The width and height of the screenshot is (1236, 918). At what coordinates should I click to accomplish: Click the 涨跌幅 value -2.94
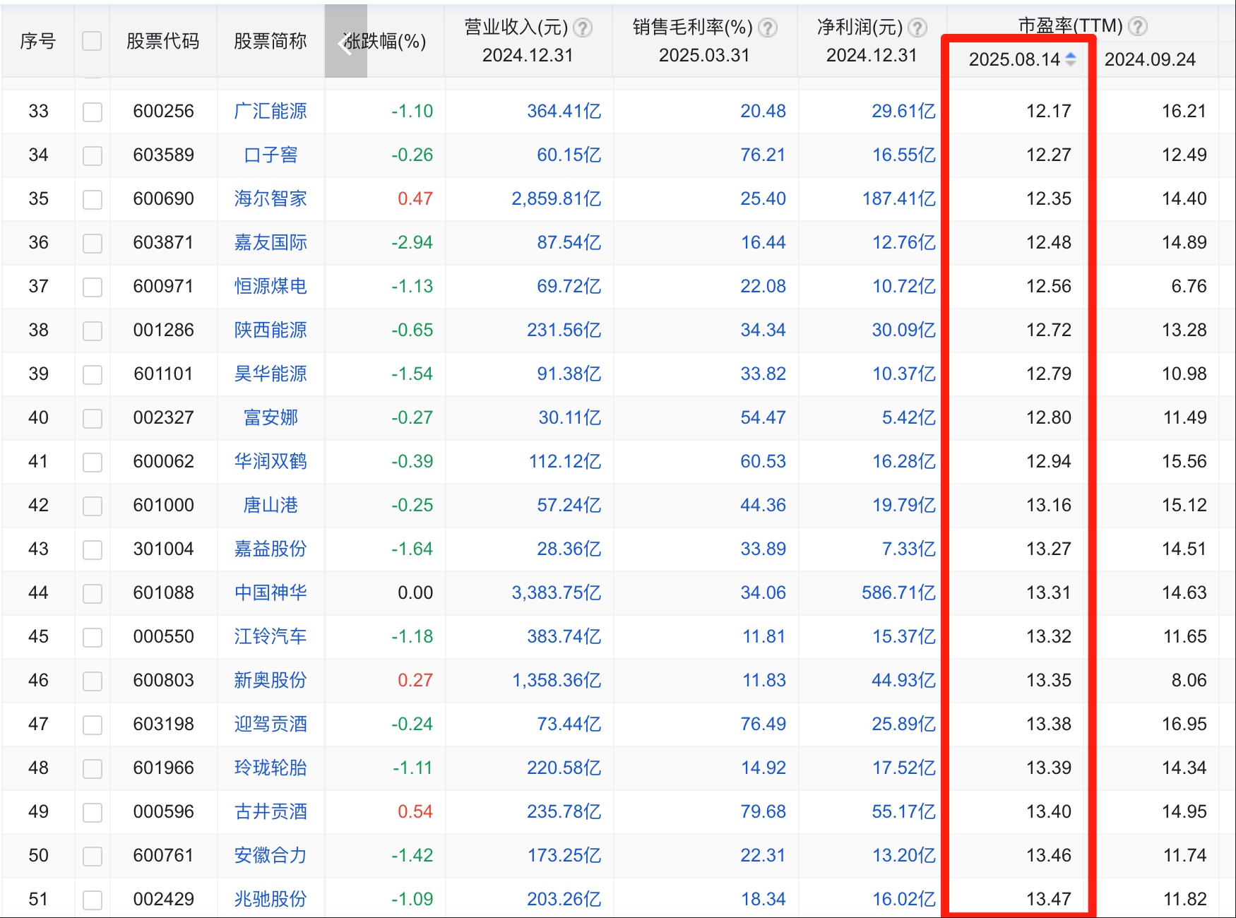point(412,242)
